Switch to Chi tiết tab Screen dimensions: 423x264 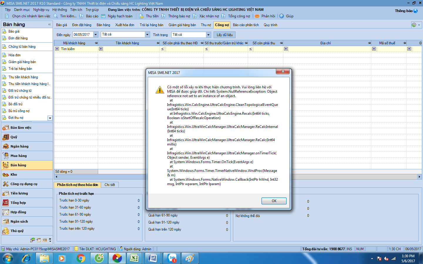point(110,185)
